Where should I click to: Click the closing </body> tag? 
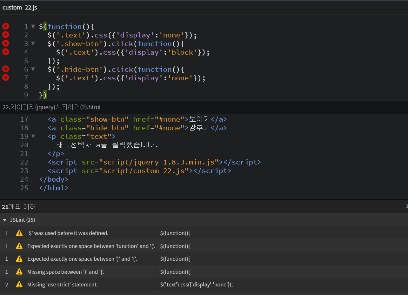54,179
